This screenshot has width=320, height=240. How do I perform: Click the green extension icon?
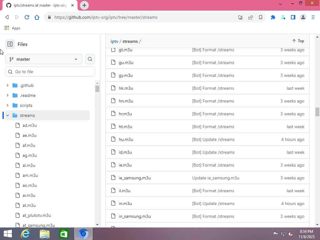283,17
